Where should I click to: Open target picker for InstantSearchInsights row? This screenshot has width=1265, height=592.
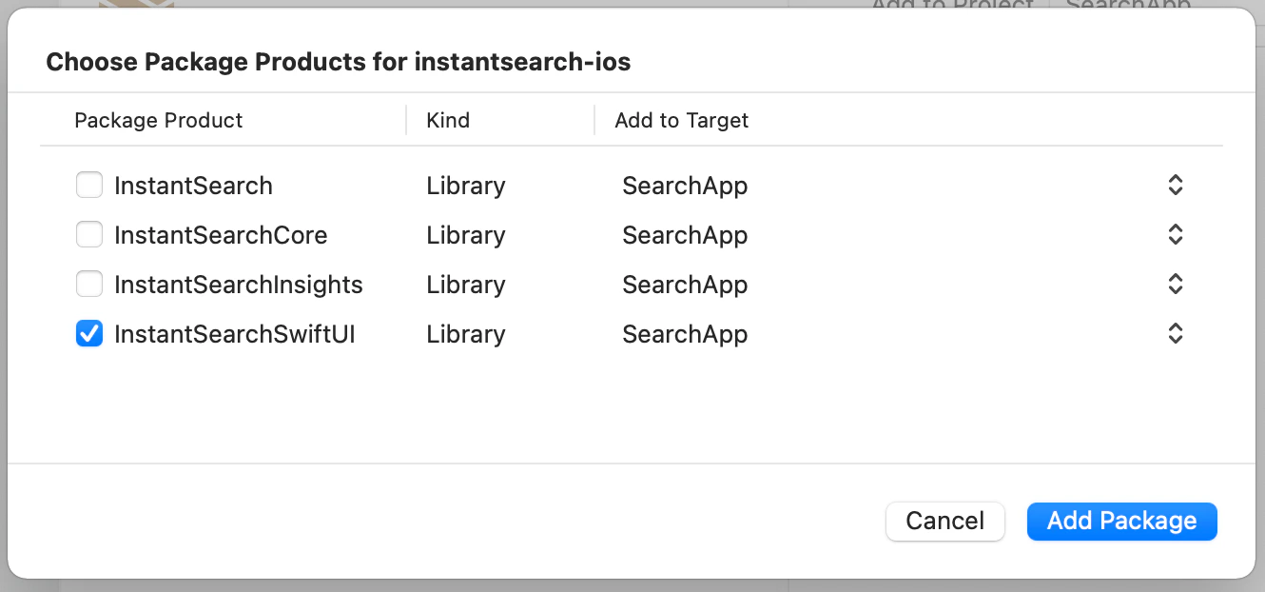click(1175, 284)
